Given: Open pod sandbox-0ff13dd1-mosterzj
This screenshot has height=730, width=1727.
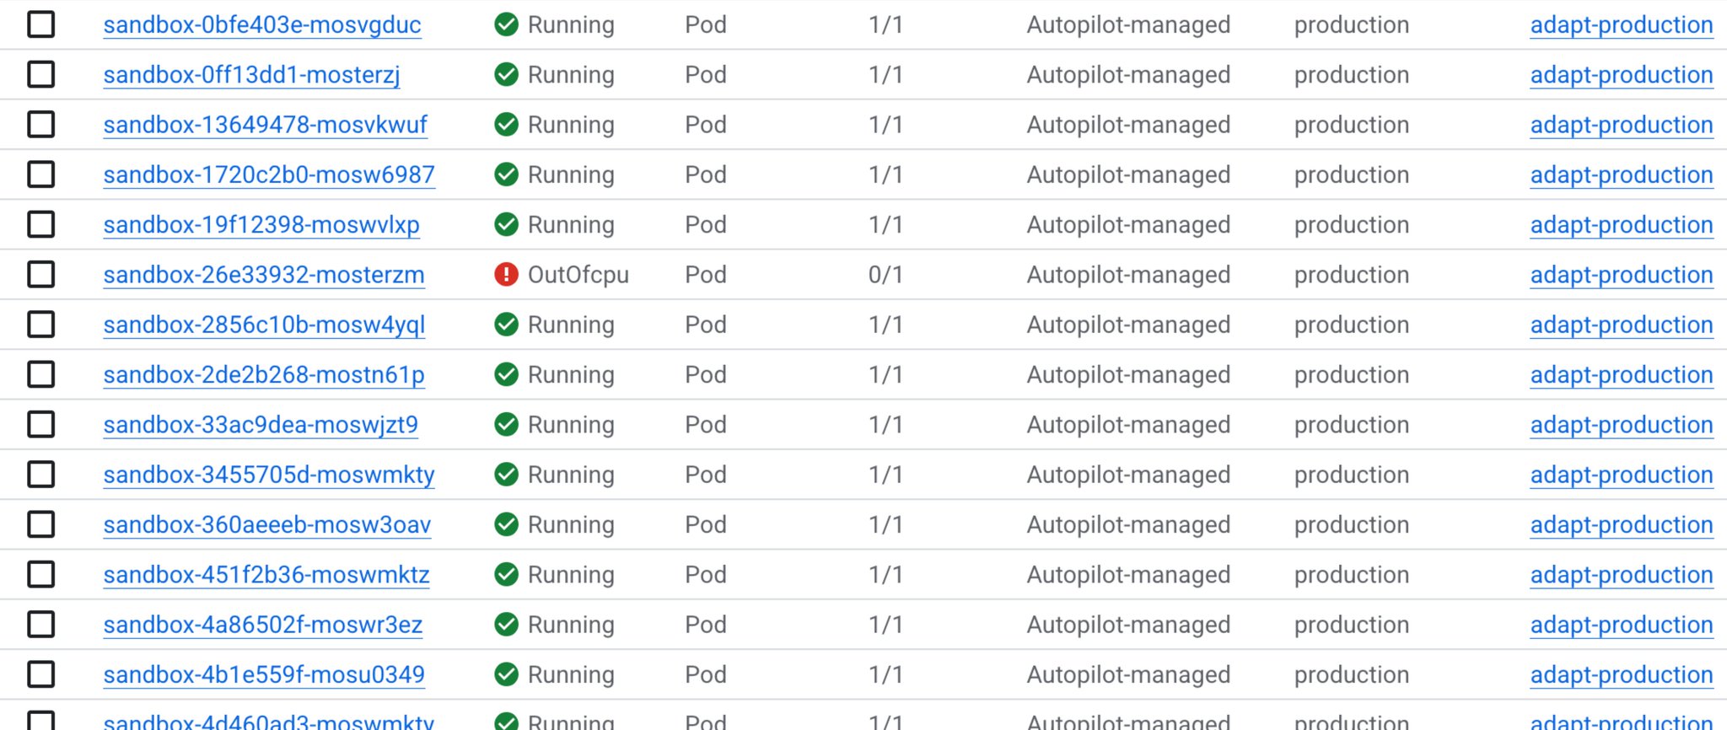Looking at the screenshot, I should coord(251,75).
